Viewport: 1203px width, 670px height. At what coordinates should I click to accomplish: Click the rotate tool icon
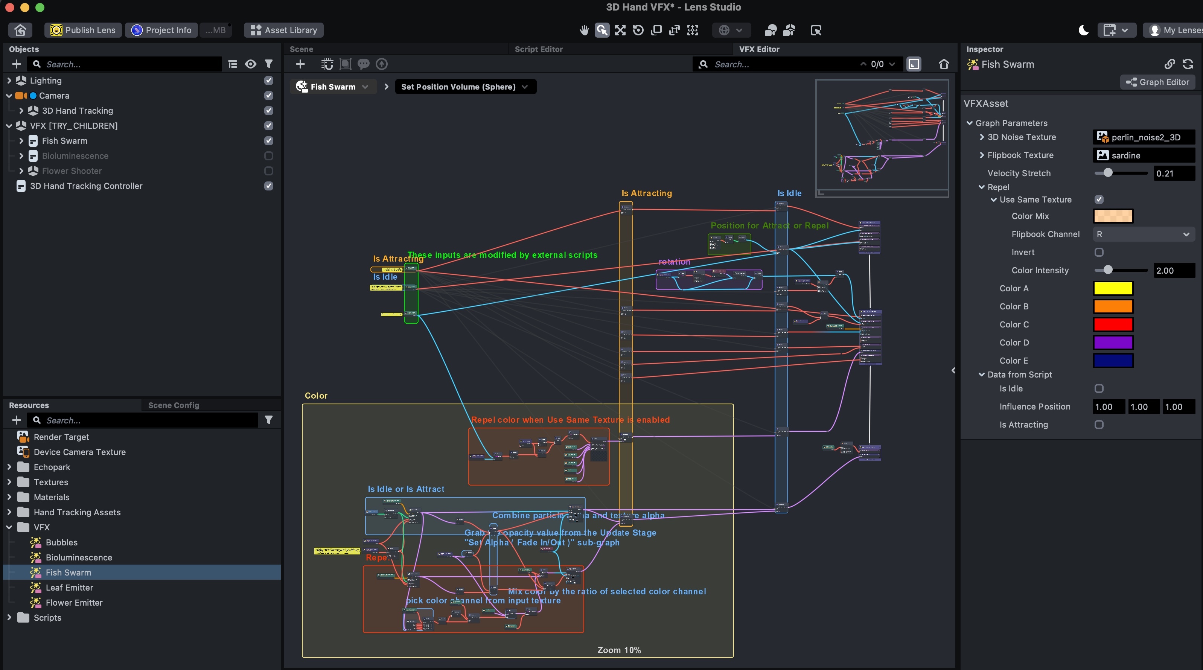tap(638, 30)
